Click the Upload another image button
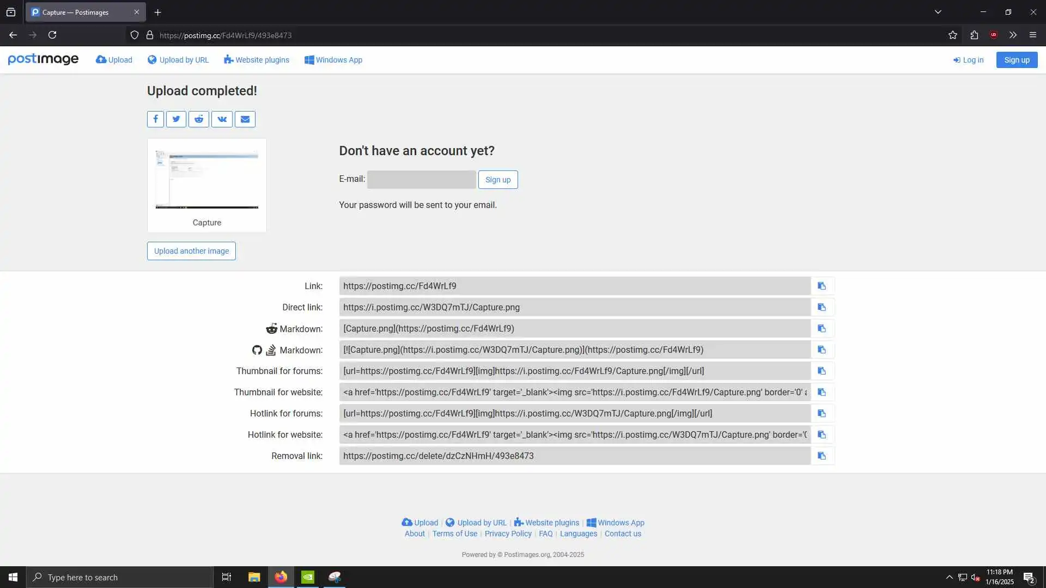The image size is (1046, 588). coord(191,251)
